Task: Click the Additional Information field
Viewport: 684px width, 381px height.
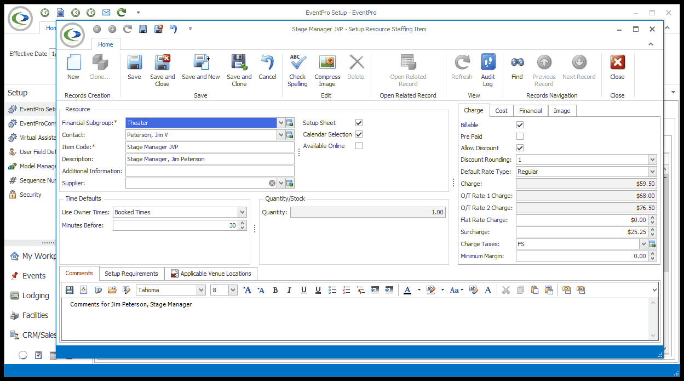Action: (210, 171)
